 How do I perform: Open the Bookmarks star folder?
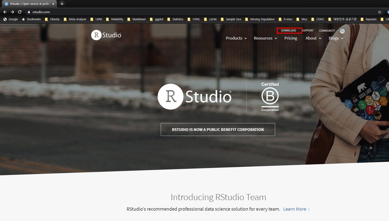point(31,19)
